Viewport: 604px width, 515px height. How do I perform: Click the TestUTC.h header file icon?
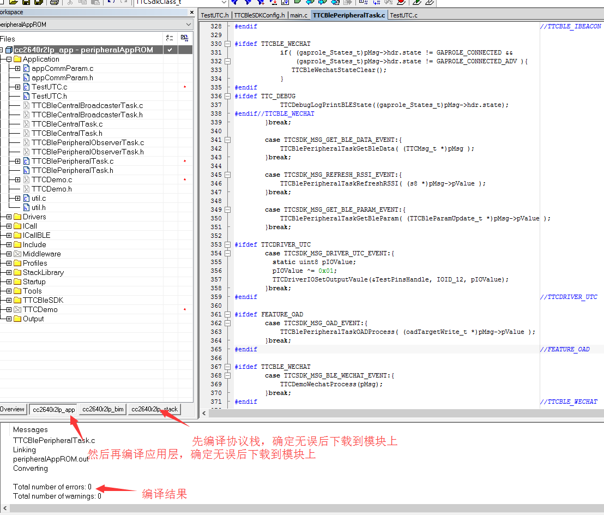[x=26, y=97]
